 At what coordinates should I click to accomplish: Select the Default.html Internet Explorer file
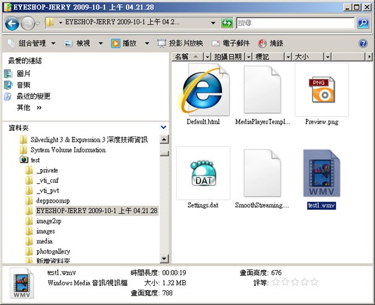203,95
